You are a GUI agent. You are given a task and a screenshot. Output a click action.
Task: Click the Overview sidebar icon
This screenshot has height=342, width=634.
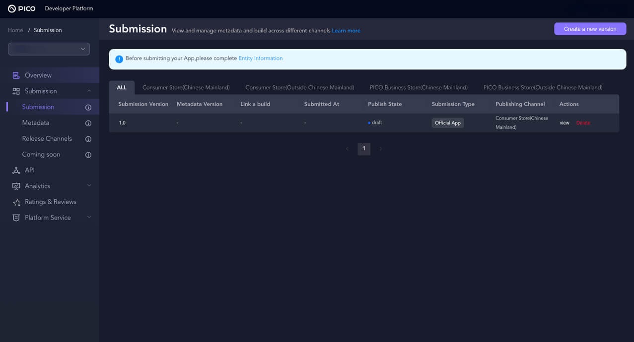(16, 75)
